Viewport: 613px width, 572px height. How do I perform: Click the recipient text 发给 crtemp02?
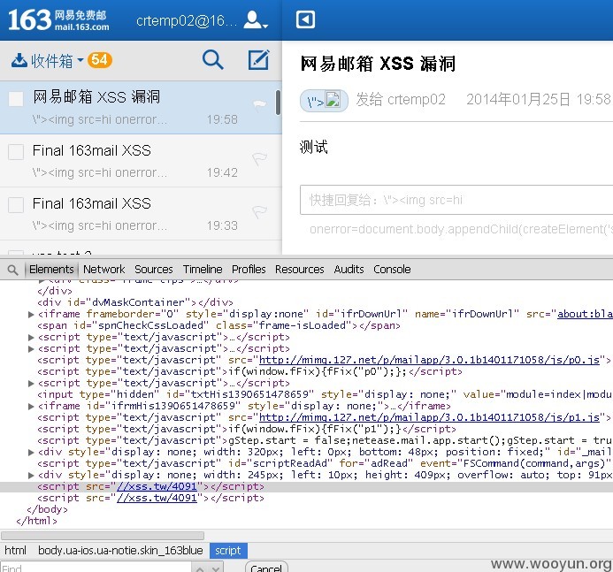tap(401, 100)
